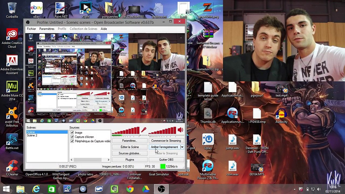Select the Uplay desktop shortcut
Screen dimensions: 345x194
tap(208, 142)
